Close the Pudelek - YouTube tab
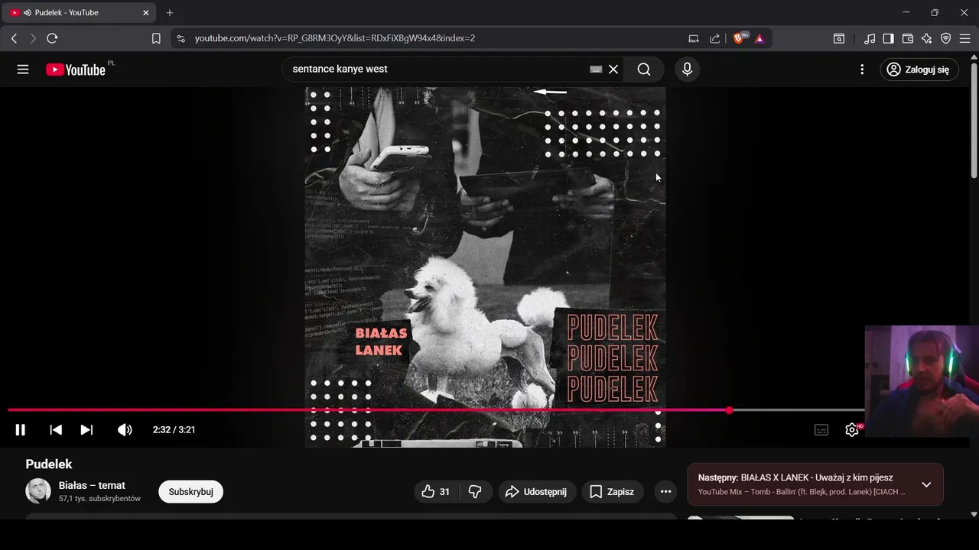 point(146,13)
